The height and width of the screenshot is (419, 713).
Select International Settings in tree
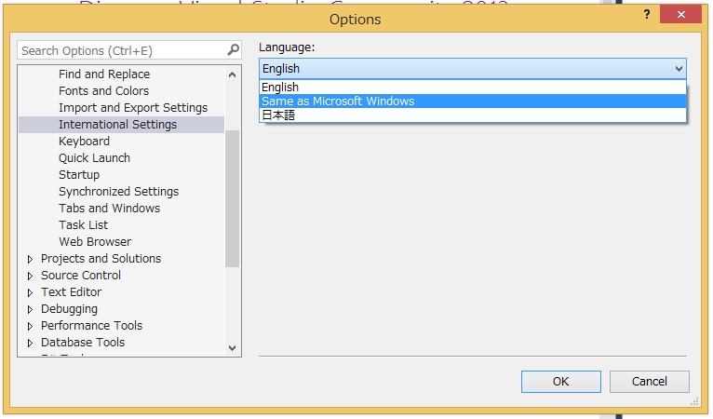(121, 125)
